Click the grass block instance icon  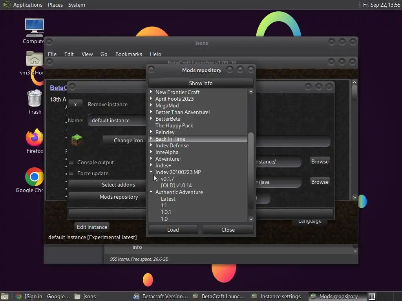(77, 140)
